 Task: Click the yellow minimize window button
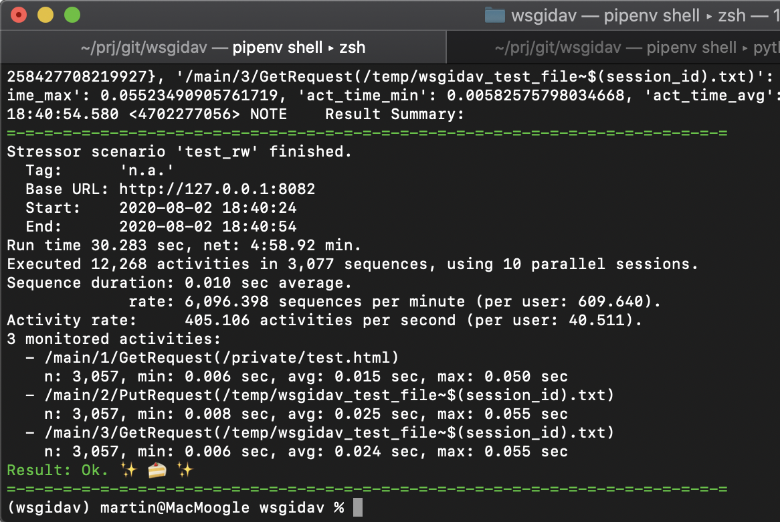click(x=45, y=15)
